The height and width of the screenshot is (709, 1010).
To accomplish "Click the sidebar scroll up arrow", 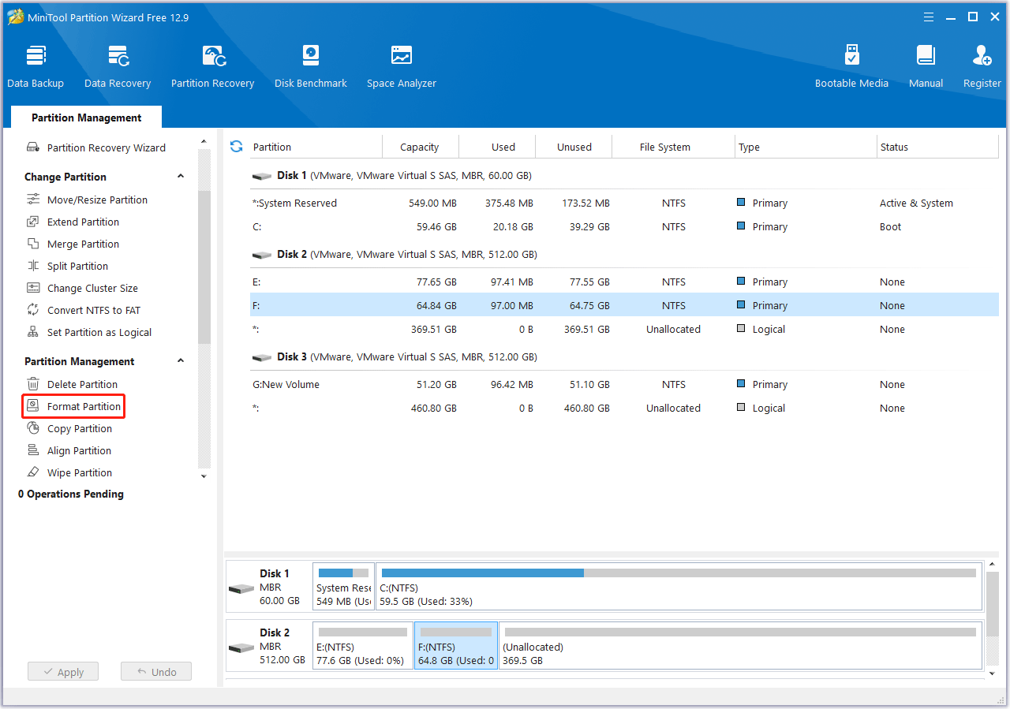I will tap(204, 143).
